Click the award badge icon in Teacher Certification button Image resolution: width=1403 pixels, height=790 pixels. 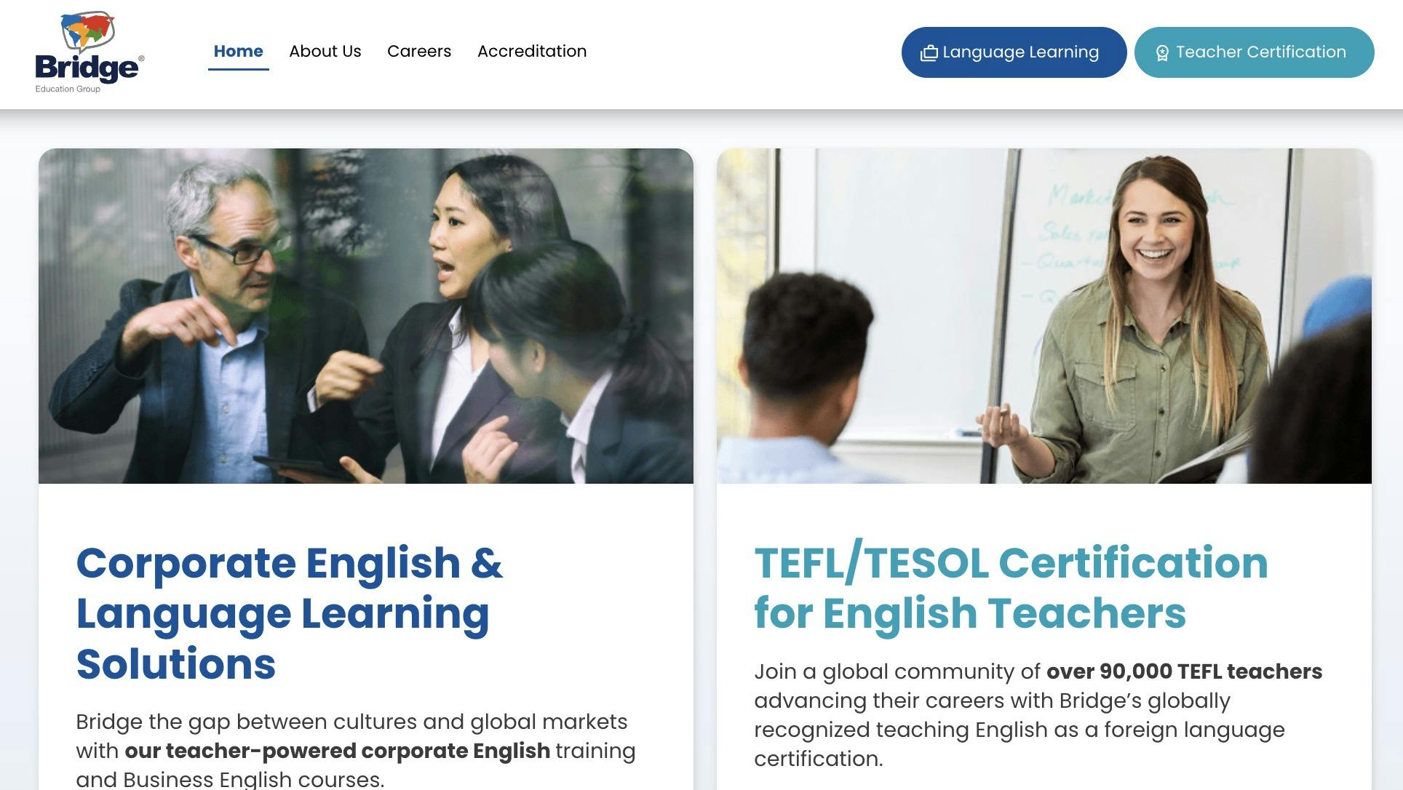pyautogui.click(x=1162, y=53)
